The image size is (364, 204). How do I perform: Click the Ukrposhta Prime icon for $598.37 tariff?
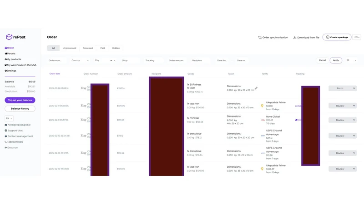pyautogui.click(x=262, y=169)
